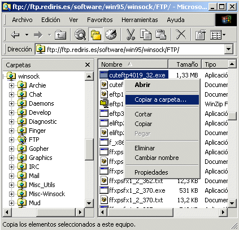Select the Misc-Winsock folder in tree
This screenshot has width=239, height=230.
(x=47, y=194)
